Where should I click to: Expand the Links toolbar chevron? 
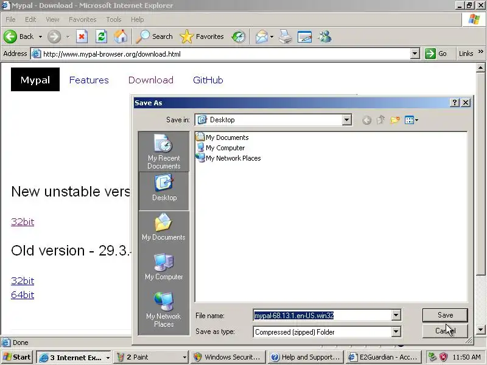point(481,52)
